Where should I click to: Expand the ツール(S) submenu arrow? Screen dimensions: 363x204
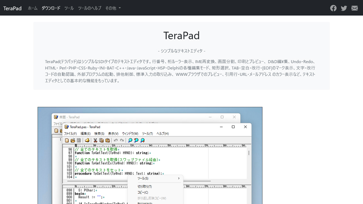coord(179,179)
